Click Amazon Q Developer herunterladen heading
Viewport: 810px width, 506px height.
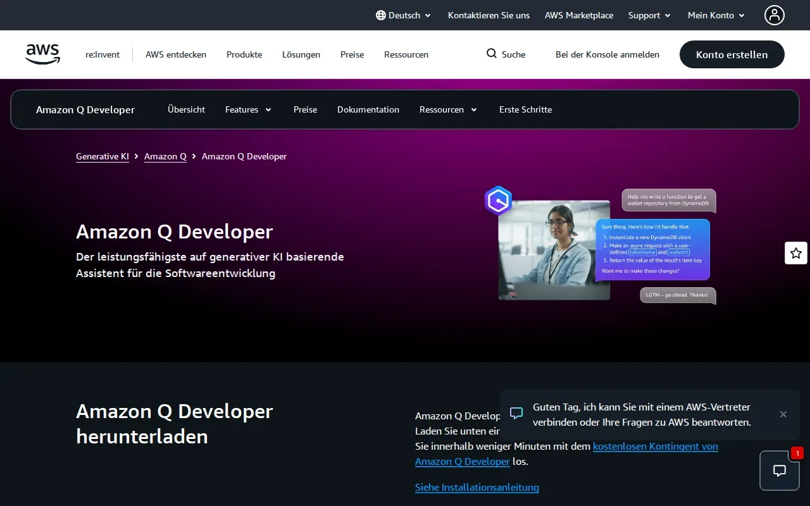coord(174,424)
